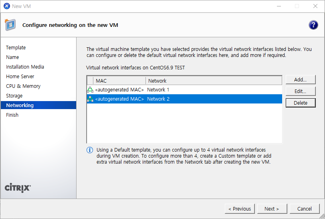
Task: Open the Installation Media step
Action: pos(25,67)
